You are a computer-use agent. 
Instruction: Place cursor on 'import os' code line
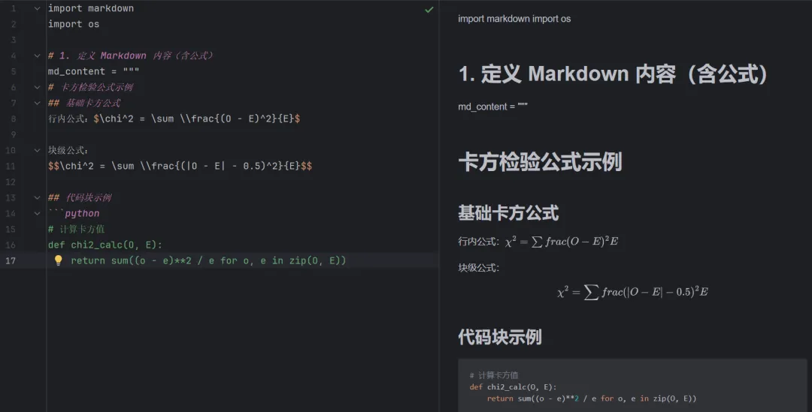pos(74,24)
